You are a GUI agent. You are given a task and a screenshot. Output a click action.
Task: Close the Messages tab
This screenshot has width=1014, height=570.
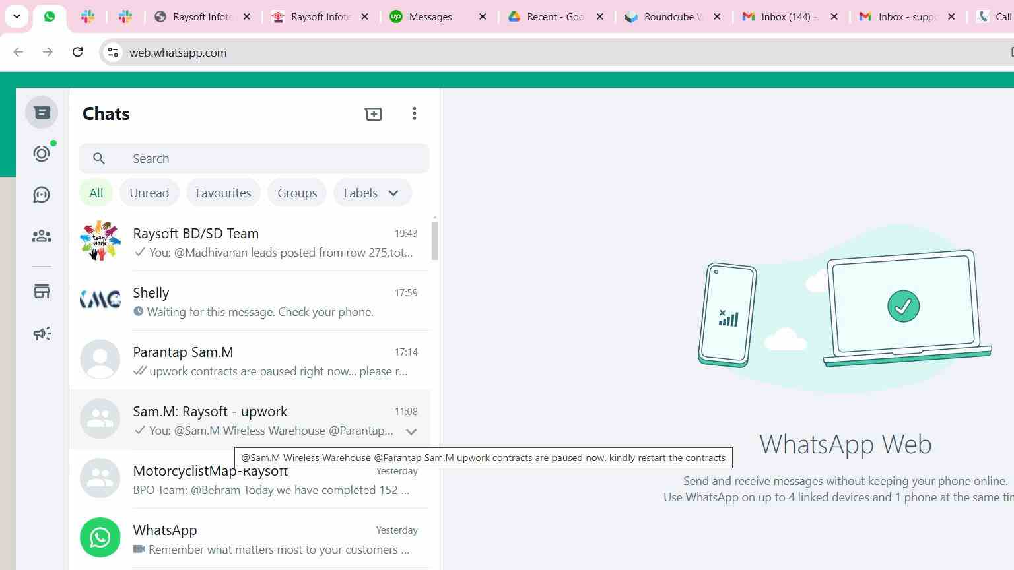coord(483,16)
